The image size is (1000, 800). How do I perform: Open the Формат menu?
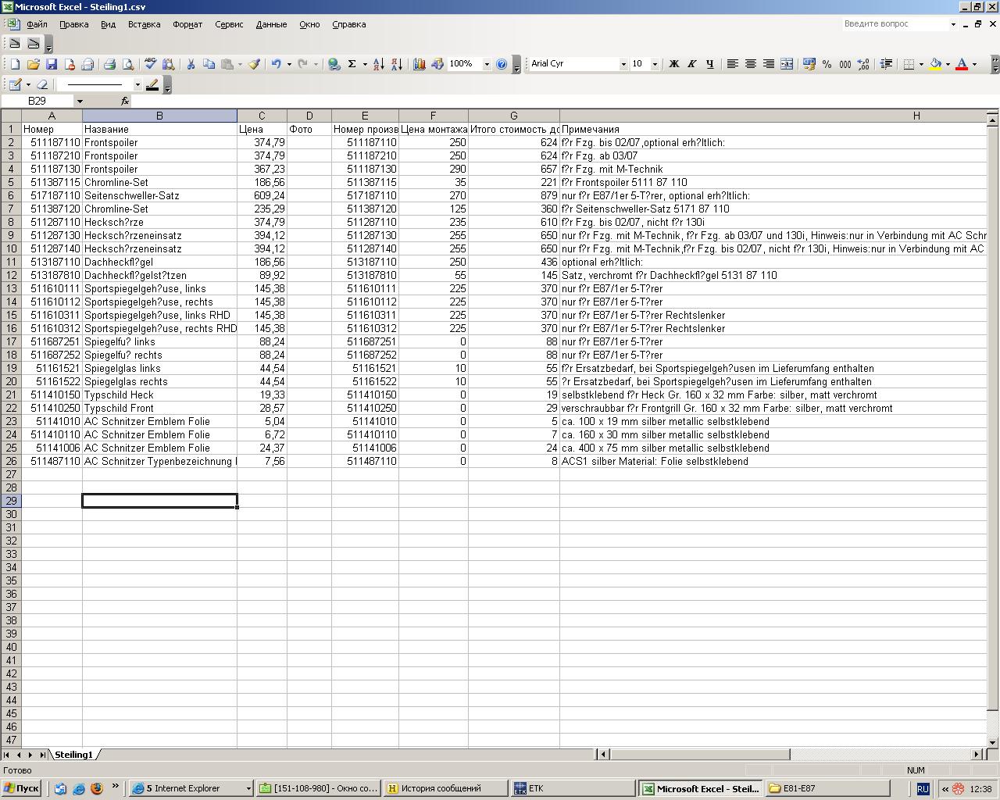pyautogui.click(x=187, y=24)
